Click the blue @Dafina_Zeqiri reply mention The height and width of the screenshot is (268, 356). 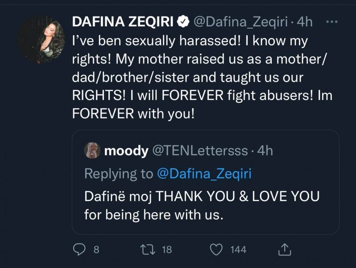[204, 173]
